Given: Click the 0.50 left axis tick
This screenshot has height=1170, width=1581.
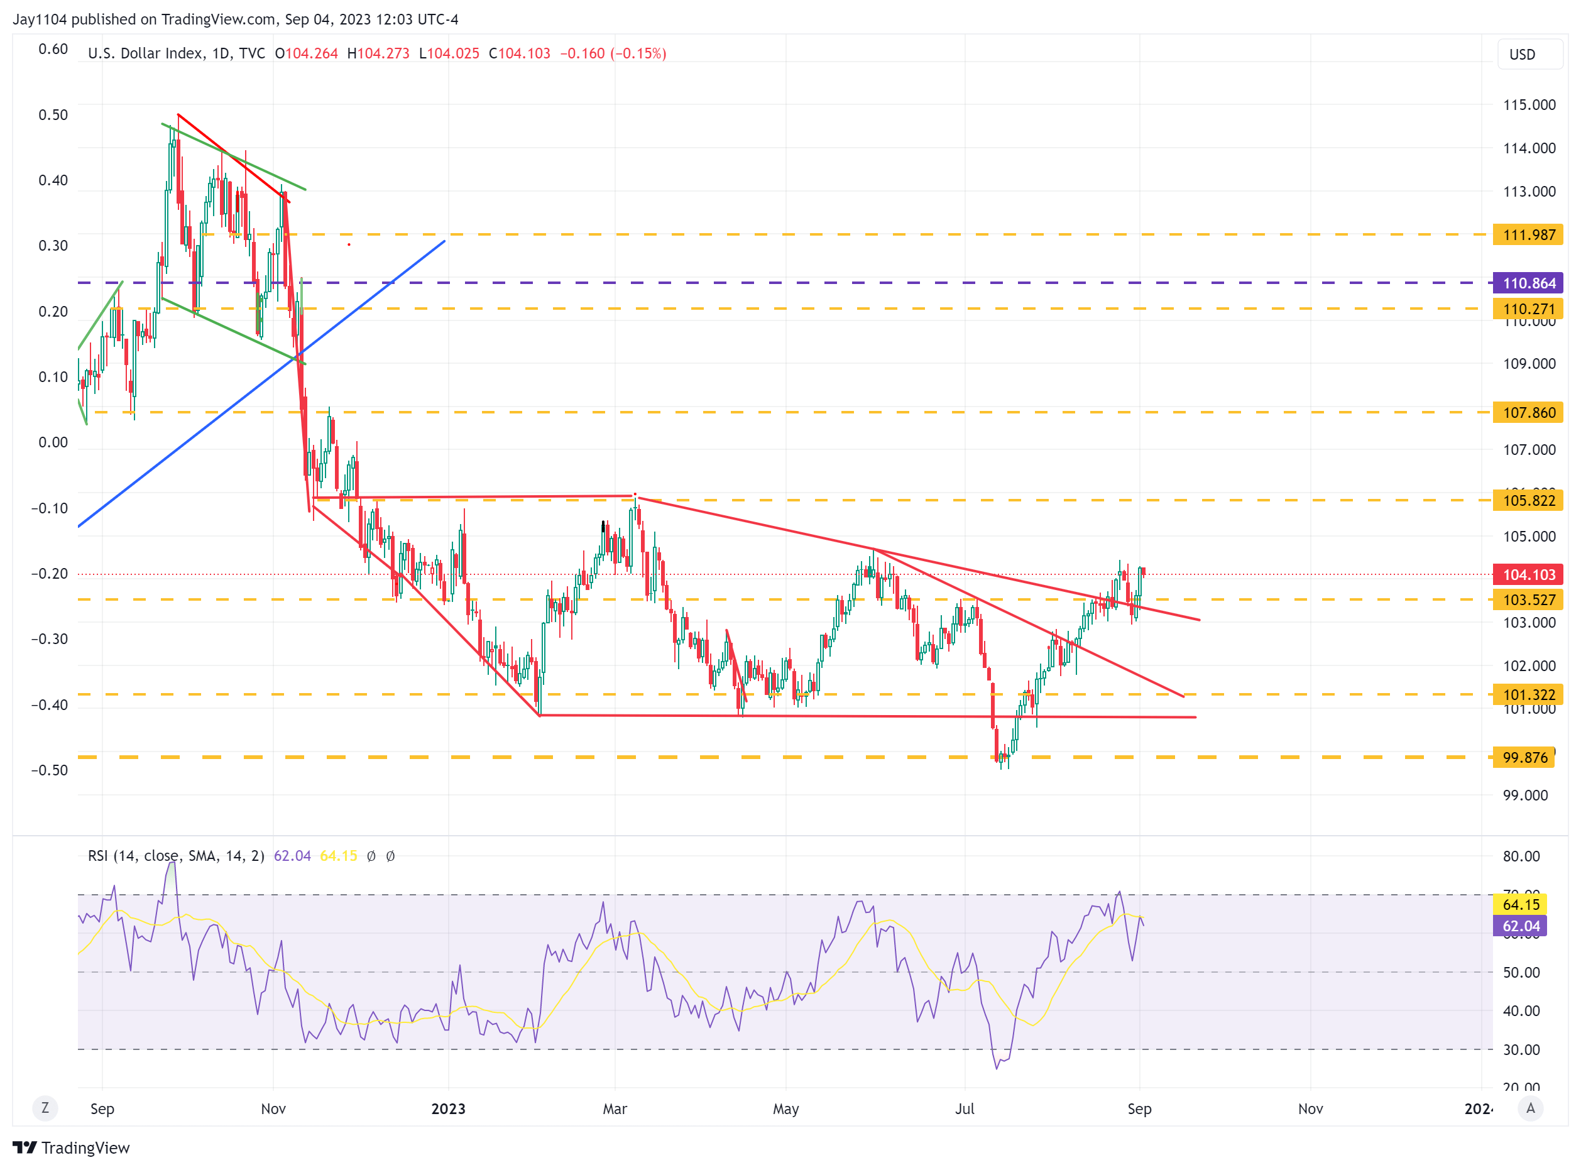Looking at the screenshot, I should [53, 115].
